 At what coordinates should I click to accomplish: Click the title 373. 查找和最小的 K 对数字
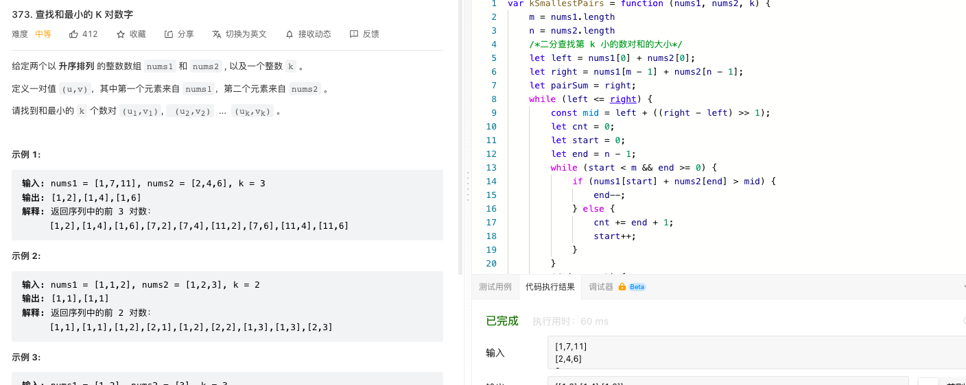point(73,14)
